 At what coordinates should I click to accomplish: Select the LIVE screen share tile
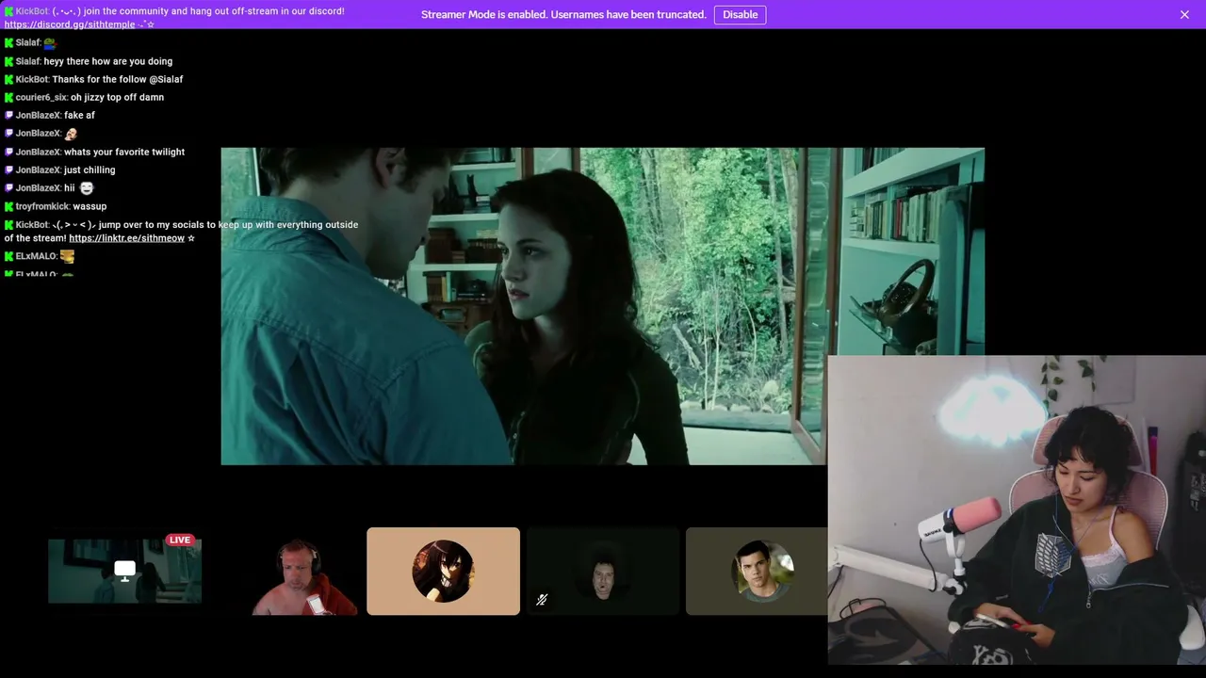coord(124,571)
